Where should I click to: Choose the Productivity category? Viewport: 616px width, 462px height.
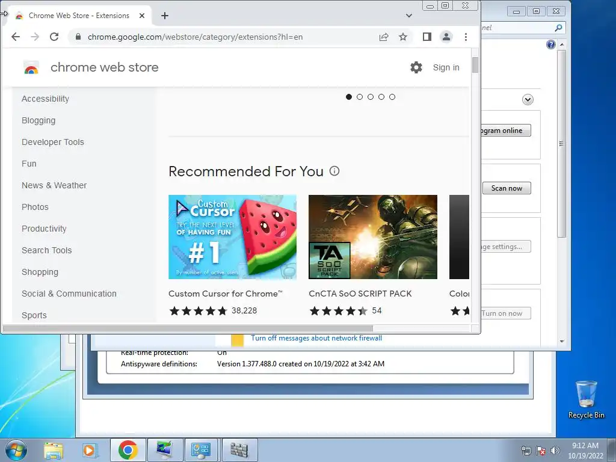pos(44,229)
